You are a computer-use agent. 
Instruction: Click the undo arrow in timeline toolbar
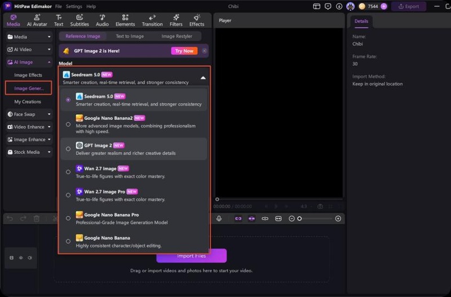pos(10,219)
